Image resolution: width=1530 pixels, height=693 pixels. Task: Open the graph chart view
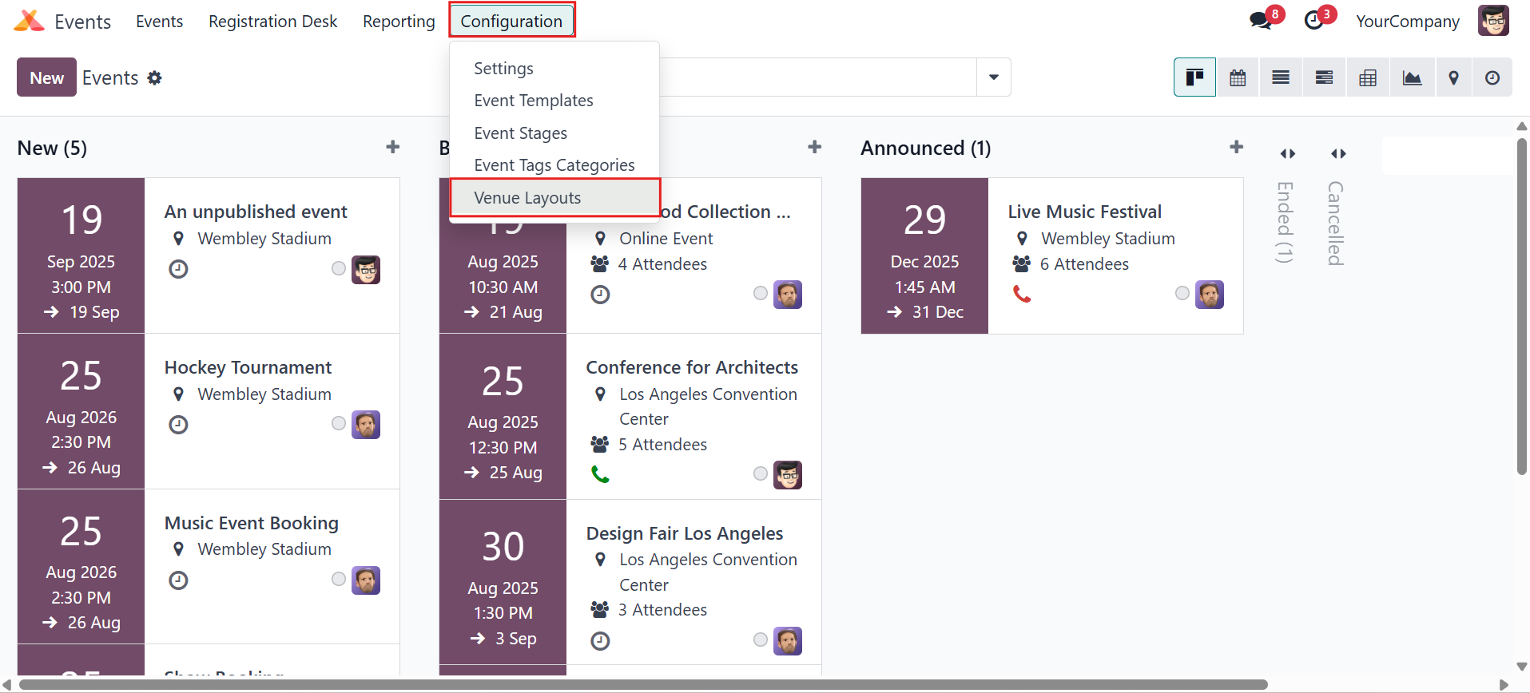1412,77
